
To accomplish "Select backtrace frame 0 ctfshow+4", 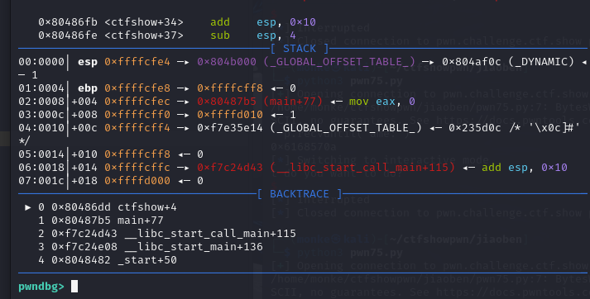I will coord(108,207).
